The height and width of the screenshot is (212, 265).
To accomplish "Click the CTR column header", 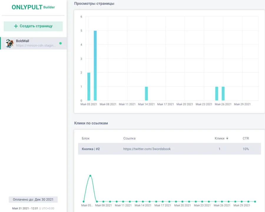I will 246,138.
